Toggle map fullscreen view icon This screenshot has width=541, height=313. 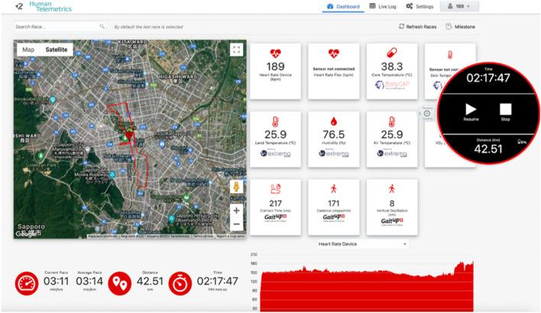point(236,50)
